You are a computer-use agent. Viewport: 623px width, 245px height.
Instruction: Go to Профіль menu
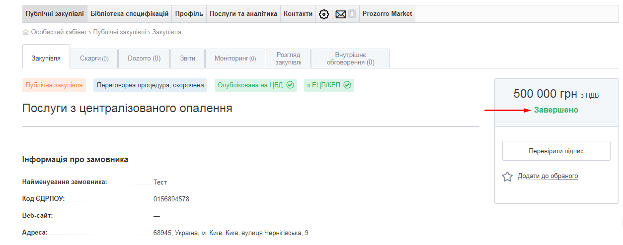(189, 14)
